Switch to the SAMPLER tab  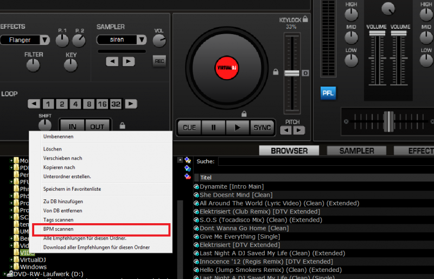tap(356, 151)
